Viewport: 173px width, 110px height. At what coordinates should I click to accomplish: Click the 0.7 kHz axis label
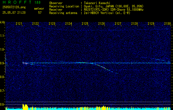click(2, 91)
